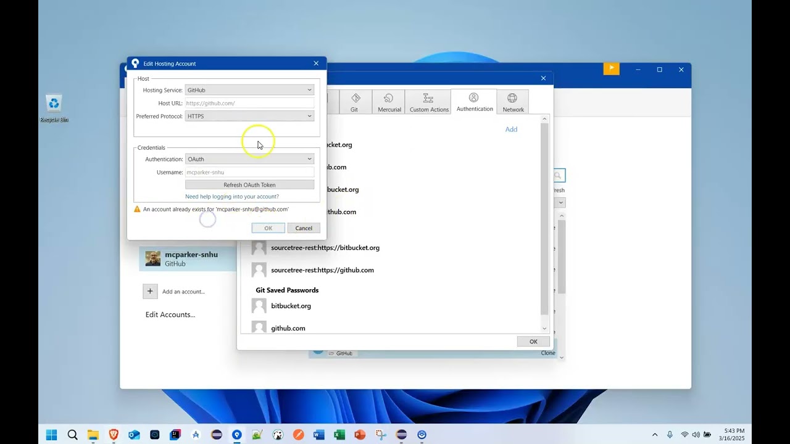Open the Custom Actions tab
Screen dimensions: 790x444
(429, 102)
